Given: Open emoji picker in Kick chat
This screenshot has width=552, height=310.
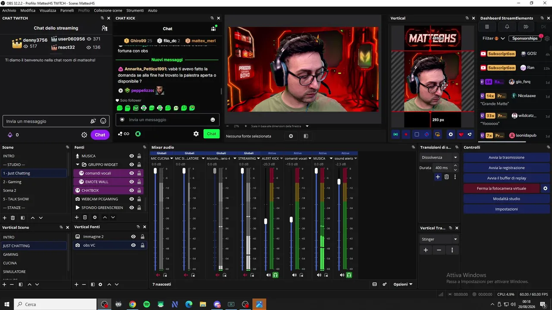Looking at the screenshot, I should coord(213,120).
